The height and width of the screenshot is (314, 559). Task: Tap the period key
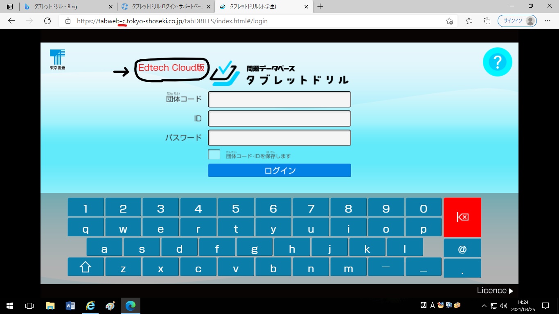click(x=462, y=268)
